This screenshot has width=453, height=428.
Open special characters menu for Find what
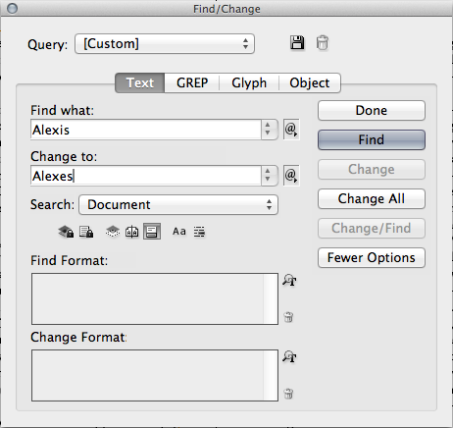tap(291, 130)
